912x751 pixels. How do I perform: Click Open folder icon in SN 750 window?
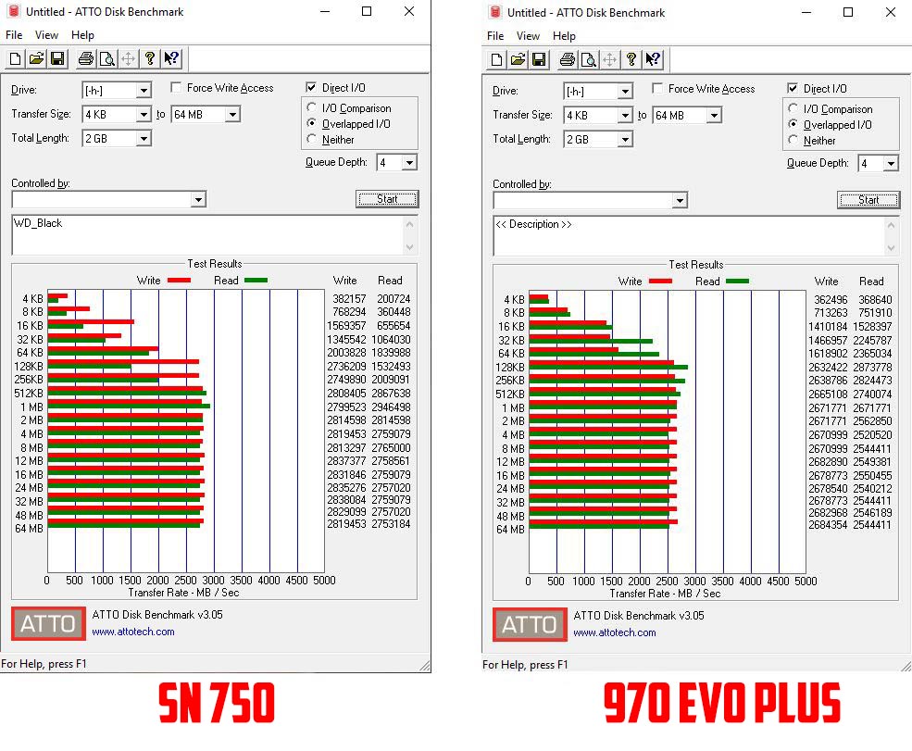tap(37, 58)
